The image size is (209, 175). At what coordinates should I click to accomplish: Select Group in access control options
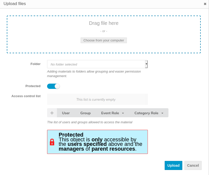click(85, 113)
